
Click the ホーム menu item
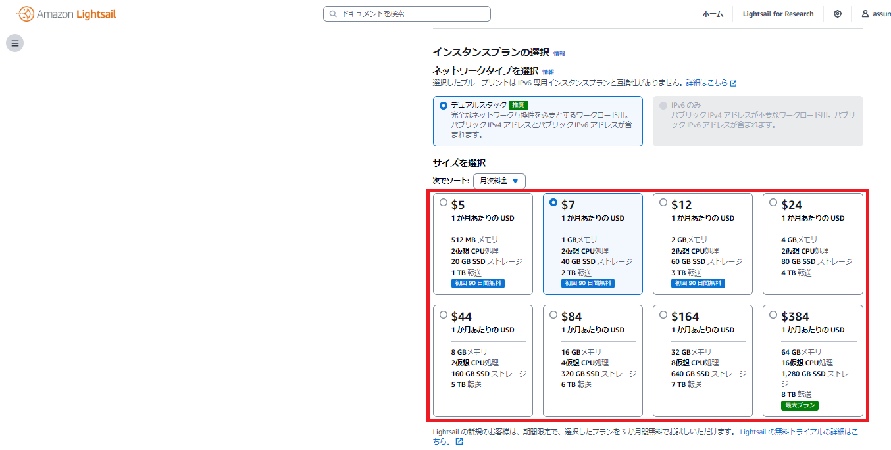tap(713, 13)
